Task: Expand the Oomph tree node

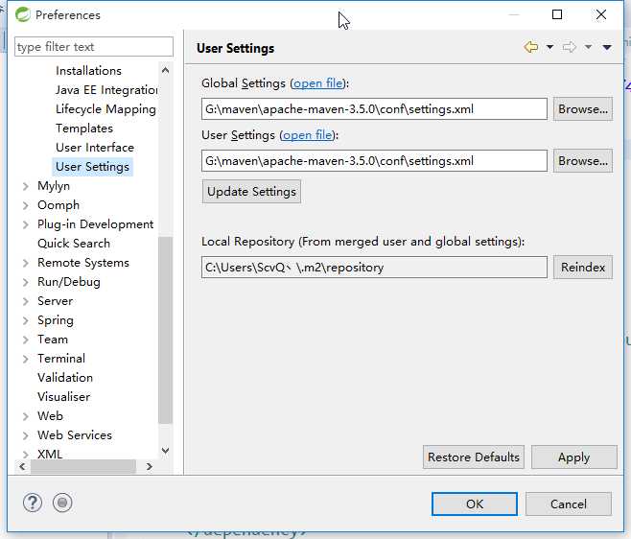Action: click(25, 205)
